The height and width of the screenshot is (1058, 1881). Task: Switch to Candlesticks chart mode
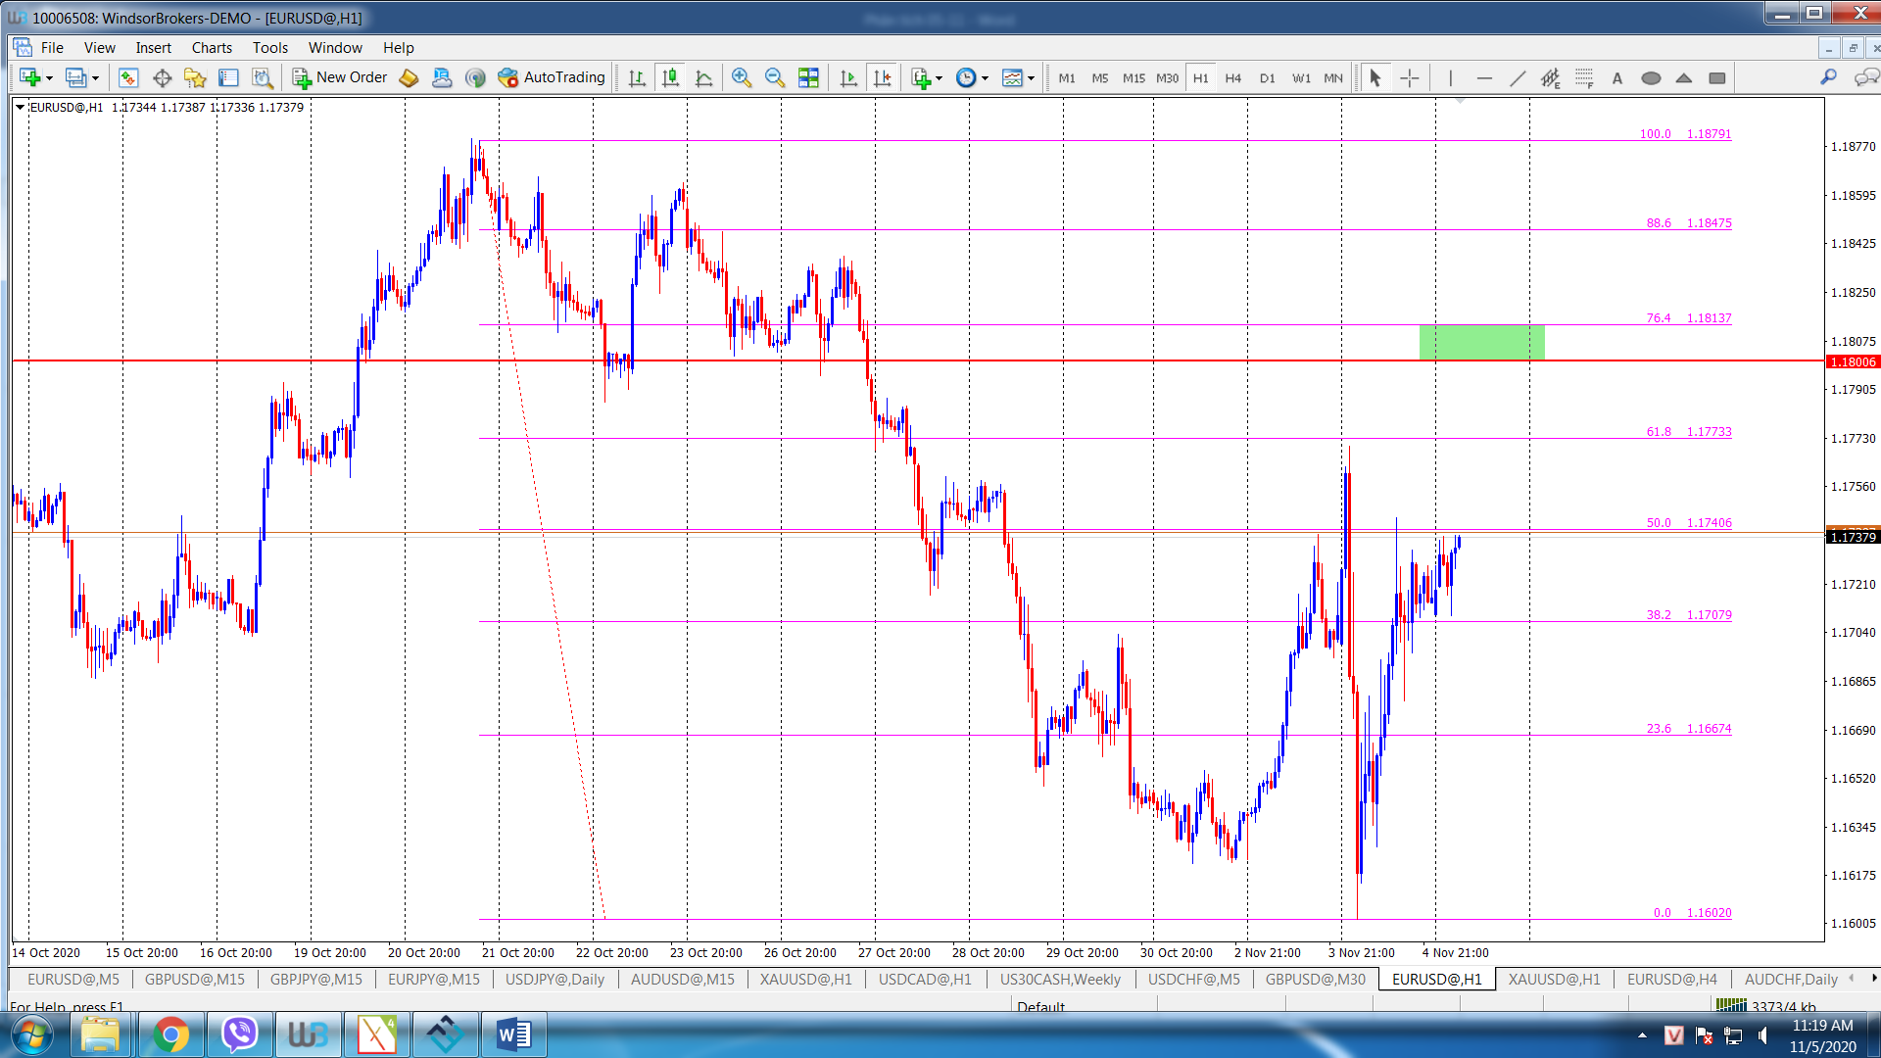671,78
